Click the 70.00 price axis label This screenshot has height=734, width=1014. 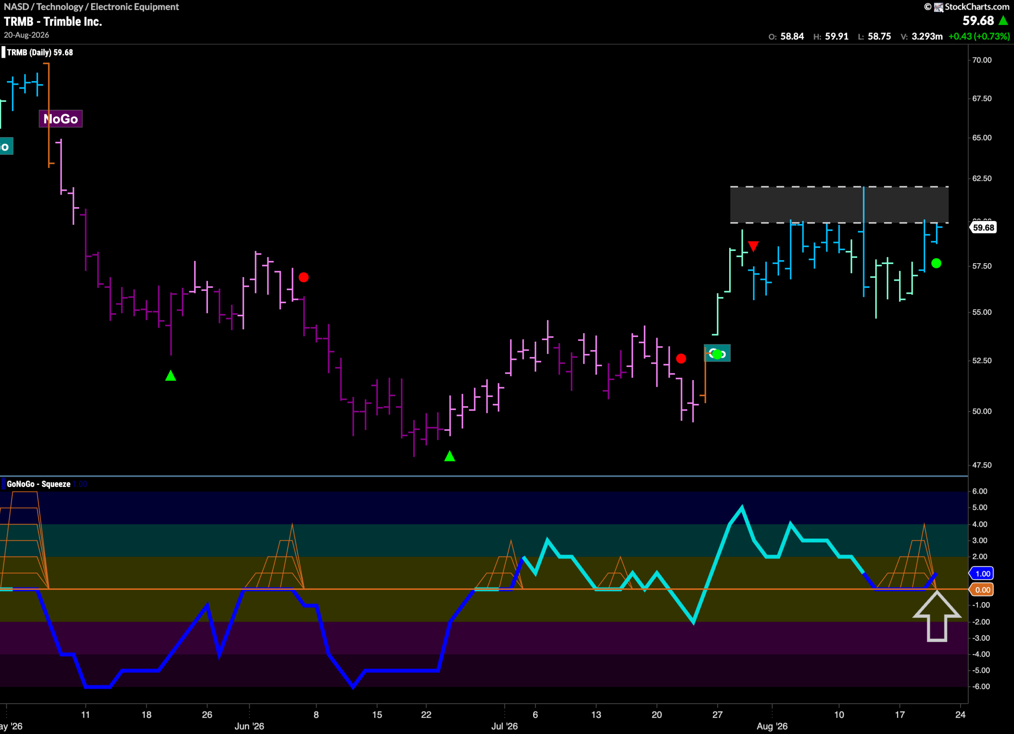982,60
